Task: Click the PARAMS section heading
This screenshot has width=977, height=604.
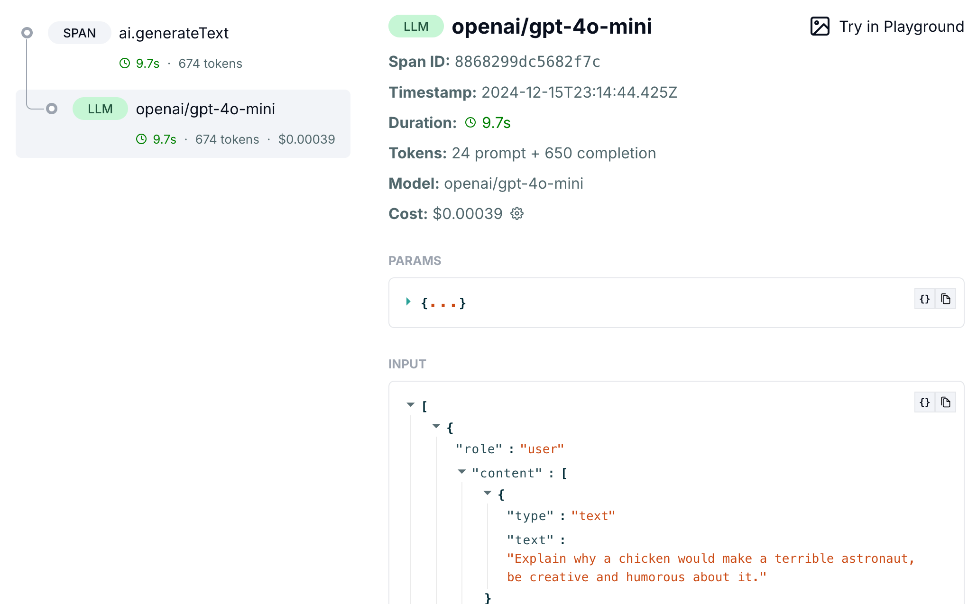Action: tap(415, 261)
